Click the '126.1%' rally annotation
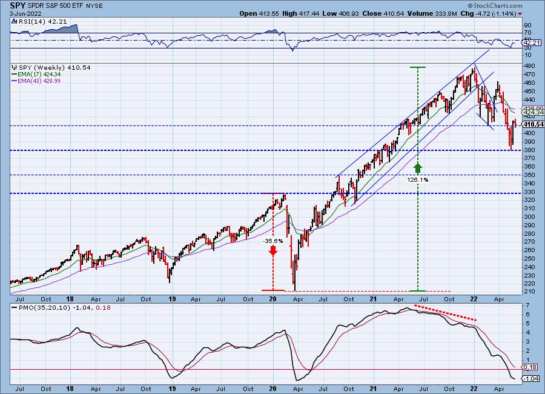 [x=418, y=180]
